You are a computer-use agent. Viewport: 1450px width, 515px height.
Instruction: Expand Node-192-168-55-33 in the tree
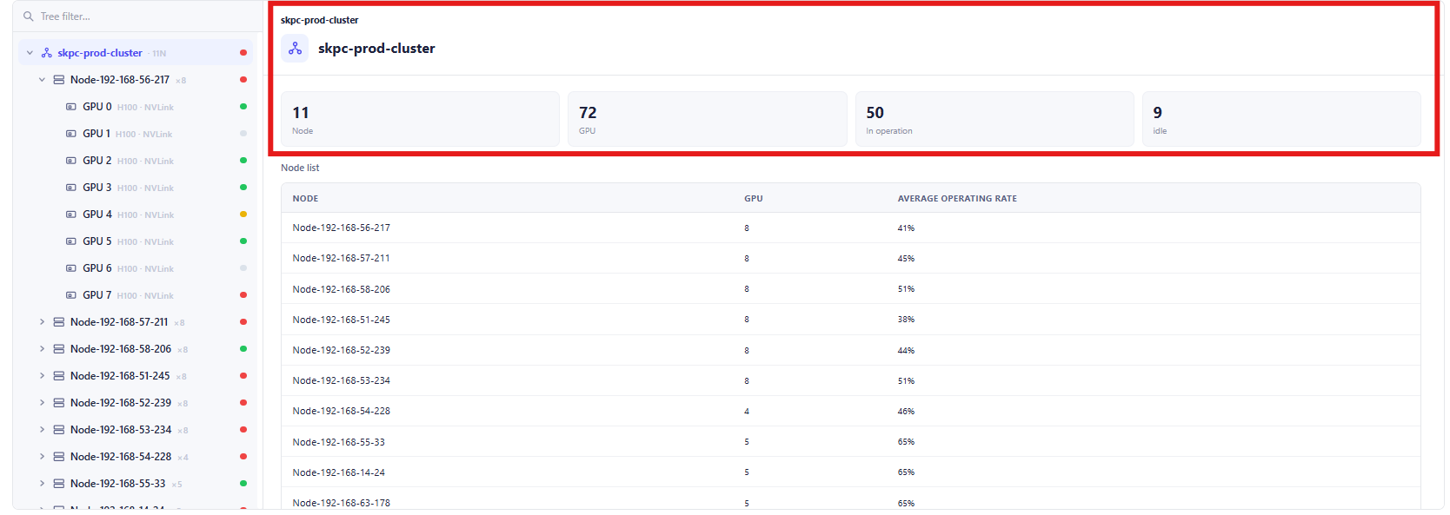pyautogui.click(x=42, y=484)
